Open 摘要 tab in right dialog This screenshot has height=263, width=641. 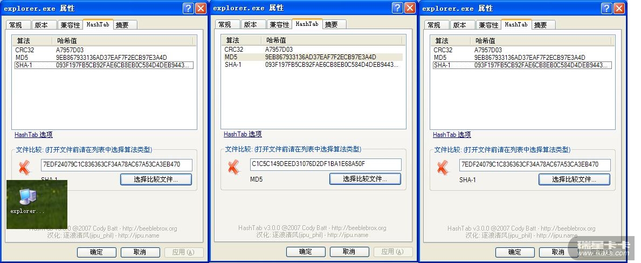click(540, 25)
